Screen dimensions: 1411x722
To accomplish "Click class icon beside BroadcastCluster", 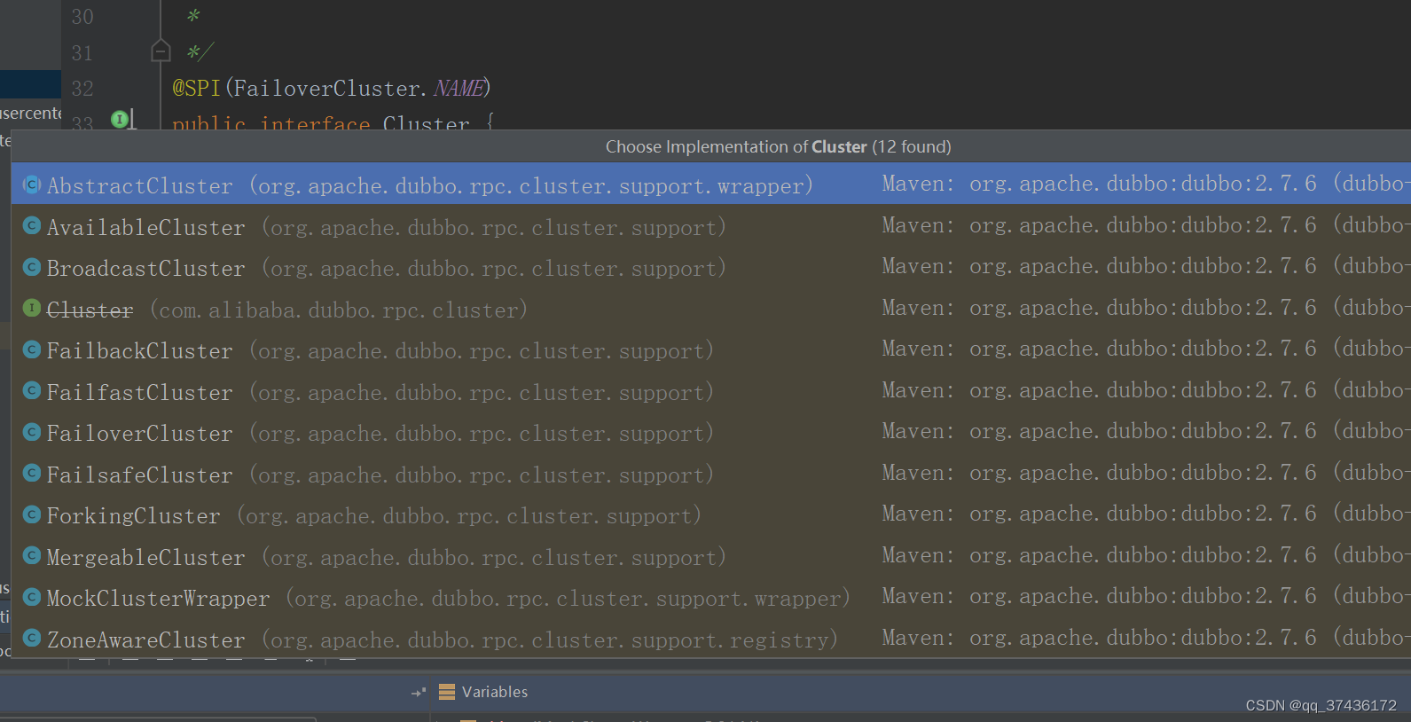I will point(32,267).
